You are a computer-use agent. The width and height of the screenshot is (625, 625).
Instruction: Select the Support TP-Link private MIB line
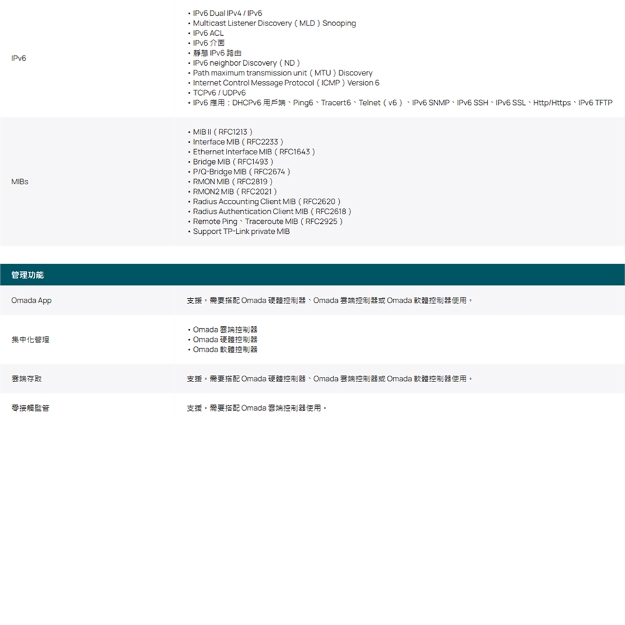[x=241, y=232]
